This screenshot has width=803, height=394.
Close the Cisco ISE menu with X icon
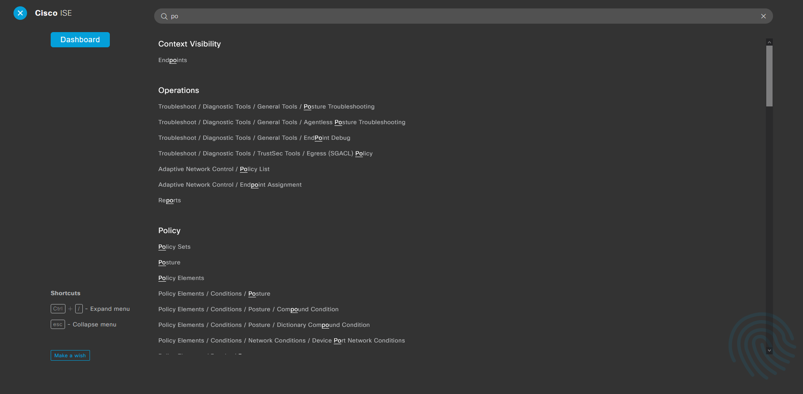tap(20, 13)
